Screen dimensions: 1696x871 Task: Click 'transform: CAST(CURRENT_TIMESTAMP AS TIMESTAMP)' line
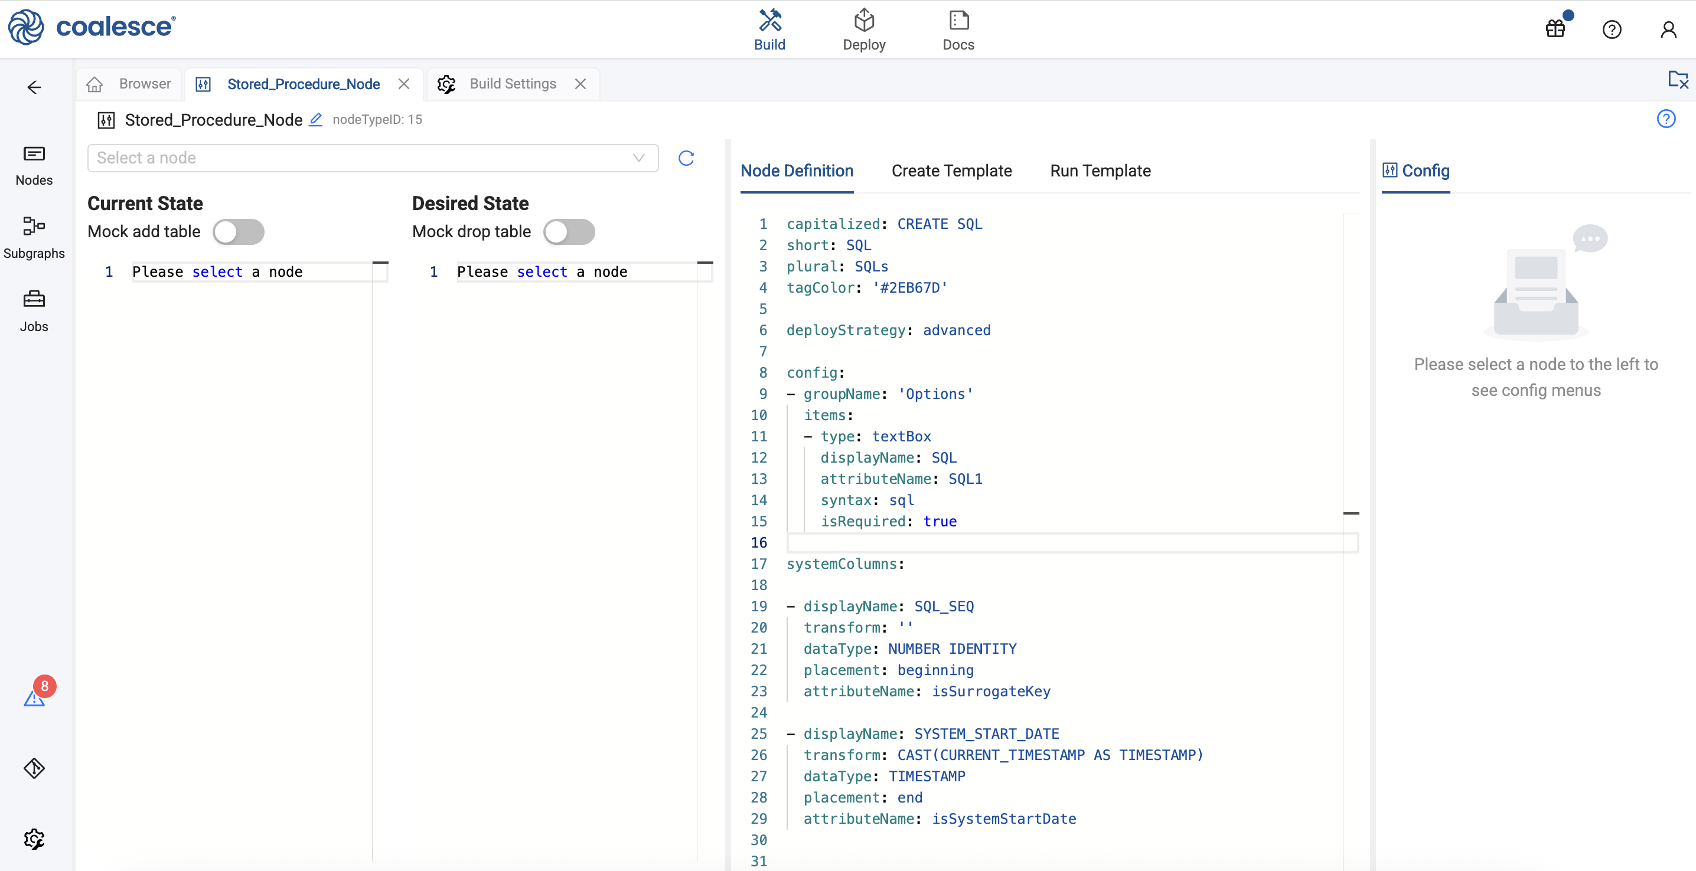point(1003,755)
